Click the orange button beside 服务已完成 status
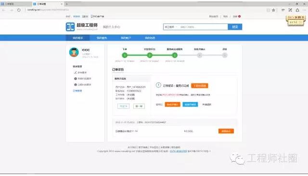 [x=200, y=85]
